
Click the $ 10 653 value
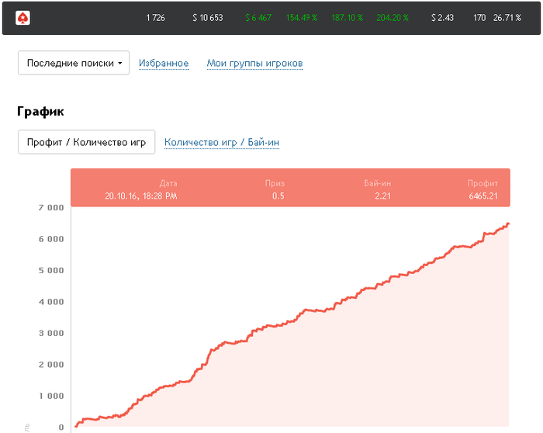point(208,18)
